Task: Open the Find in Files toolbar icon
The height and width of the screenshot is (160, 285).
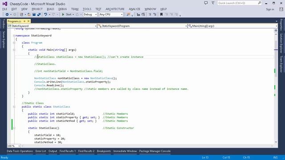Action: click(x=128, y=14)
